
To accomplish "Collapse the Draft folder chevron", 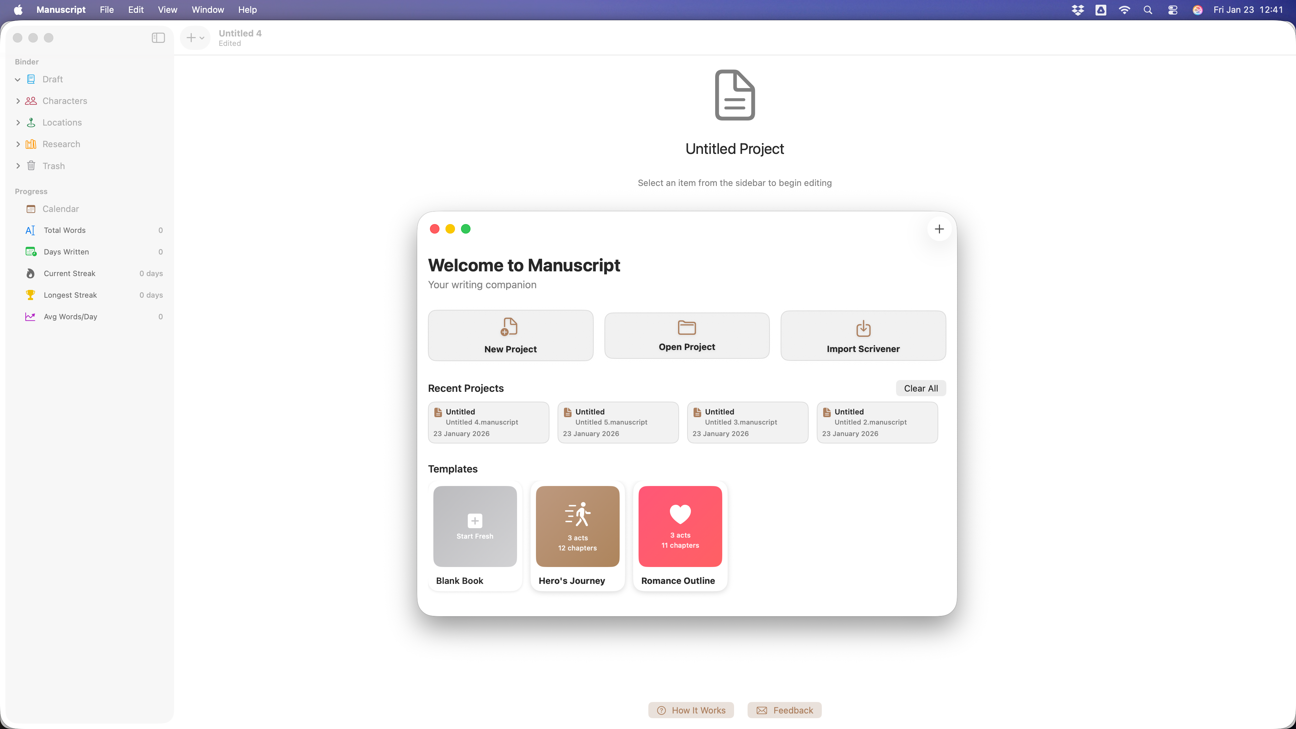I will point(18,80).
